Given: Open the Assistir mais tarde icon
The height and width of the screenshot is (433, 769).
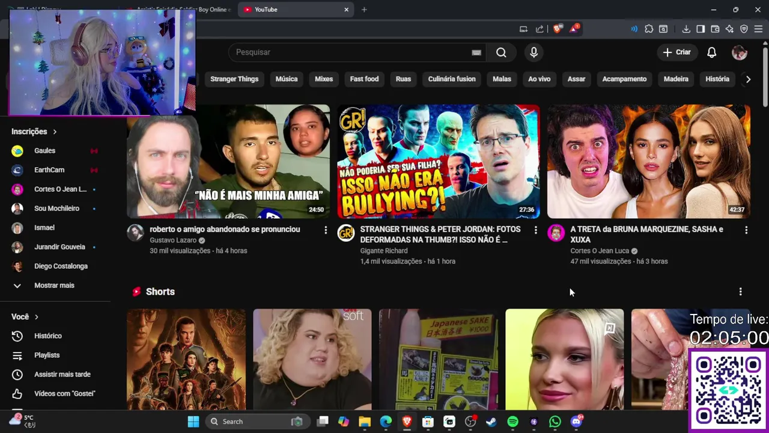Looking at the screenshot, I should click(x=17, y=375).
